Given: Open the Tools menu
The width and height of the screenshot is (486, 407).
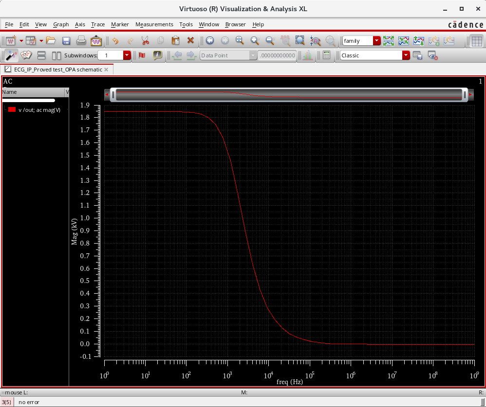Looking at the screenshot, I should point(186,24).
